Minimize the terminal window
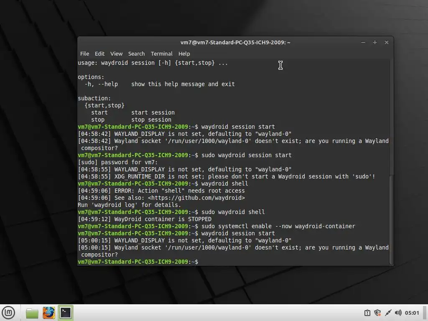The height and width of the screenshot is (321, 428). click(x=363, y=42)
